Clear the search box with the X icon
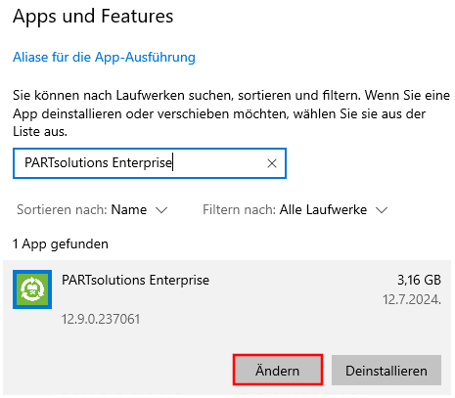 [x=272, y=163]
